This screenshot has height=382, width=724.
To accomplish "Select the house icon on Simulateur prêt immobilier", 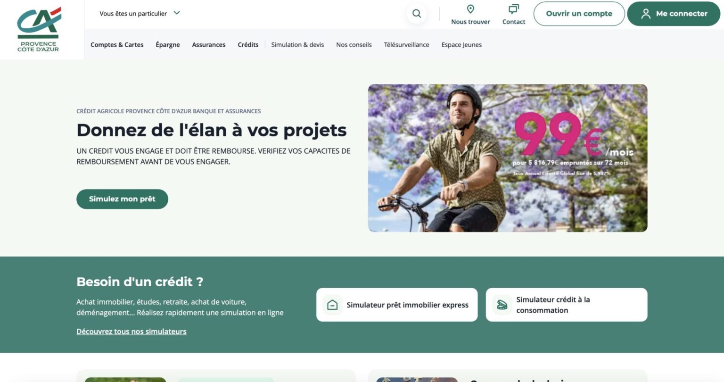I will tap(331, 305).
